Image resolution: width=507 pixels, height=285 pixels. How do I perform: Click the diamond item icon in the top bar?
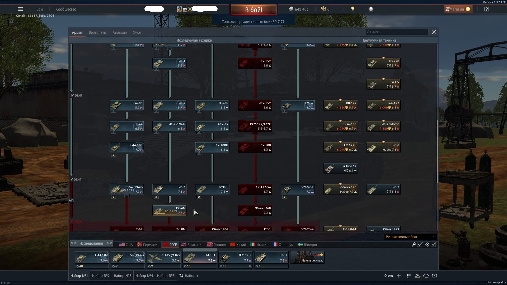[371, 9]
